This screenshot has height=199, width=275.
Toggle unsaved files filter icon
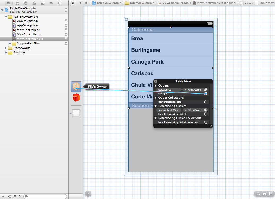(20, 197)
